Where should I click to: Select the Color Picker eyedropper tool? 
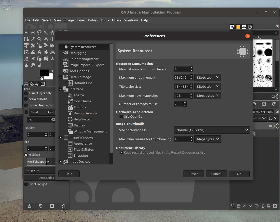click(33, 39)
